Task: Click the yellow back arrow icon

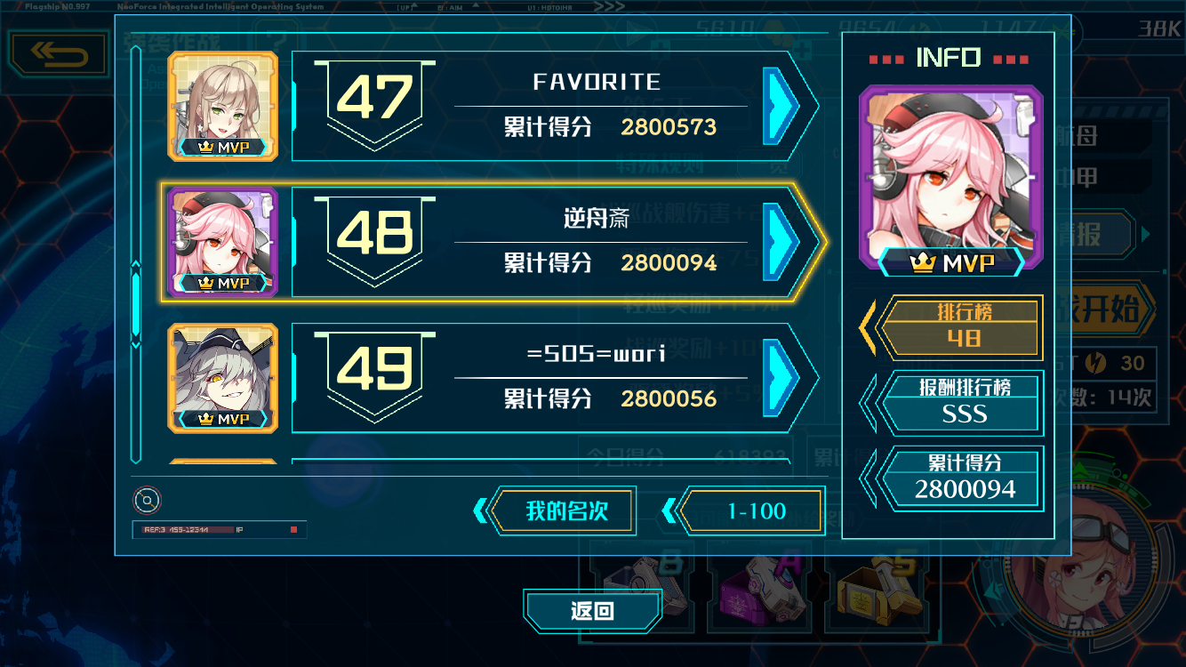Action: tap(60, 55)
